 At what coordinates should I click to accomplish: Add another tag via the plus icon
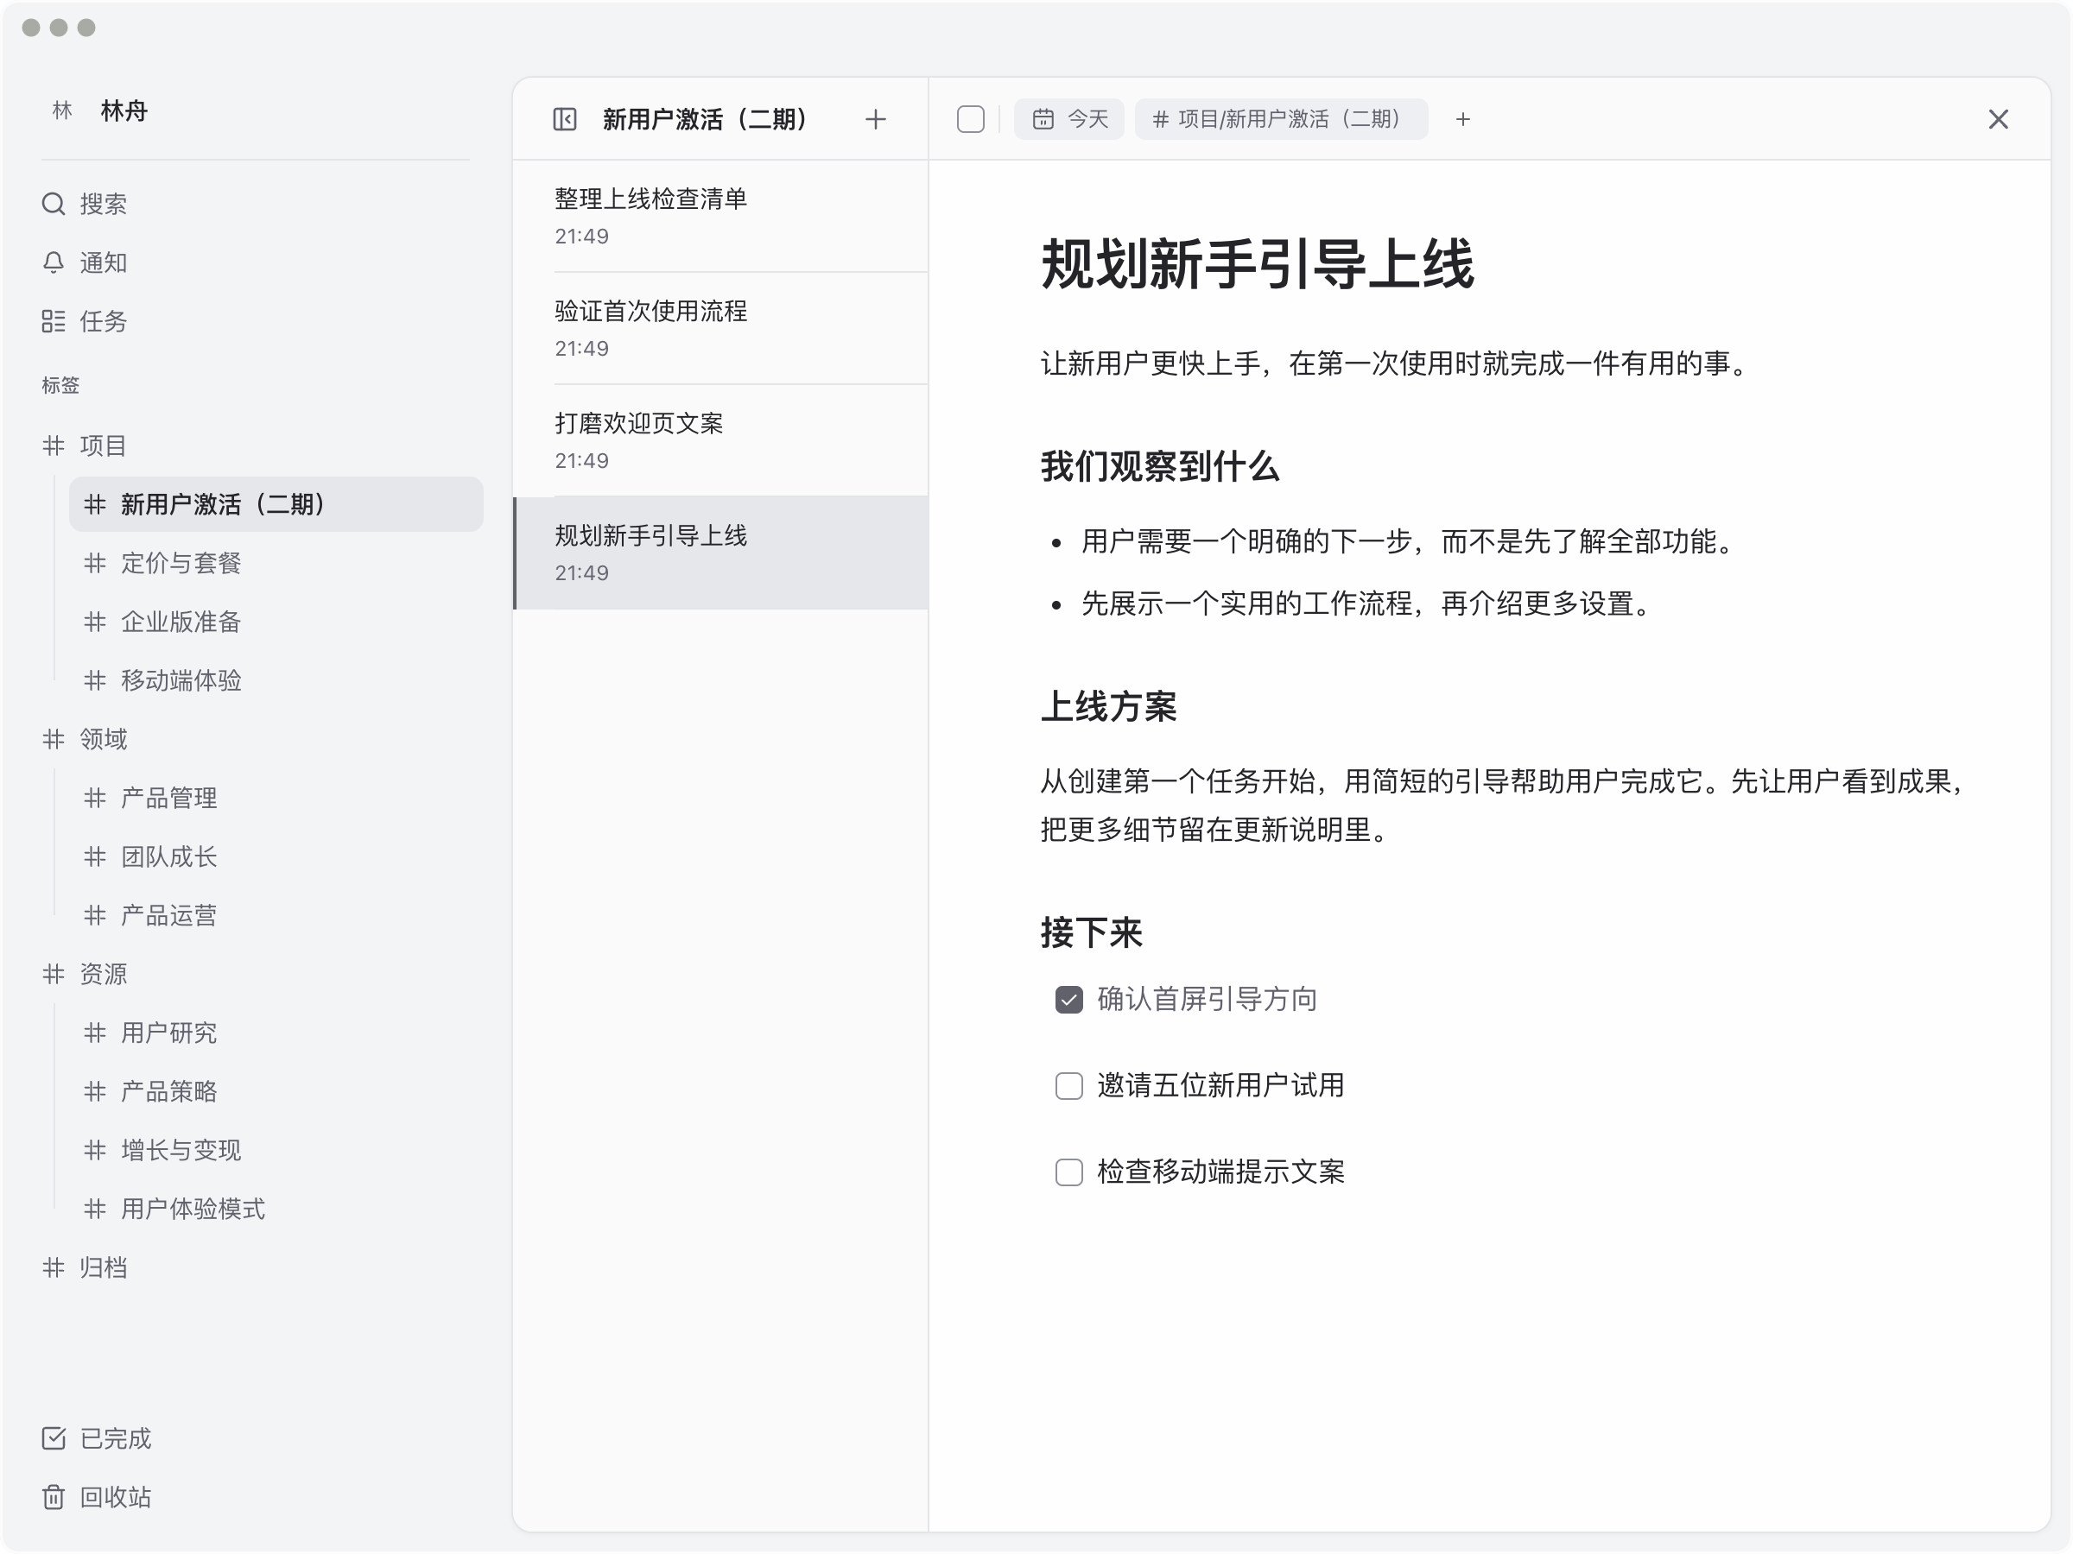(x=1463, y=119)
